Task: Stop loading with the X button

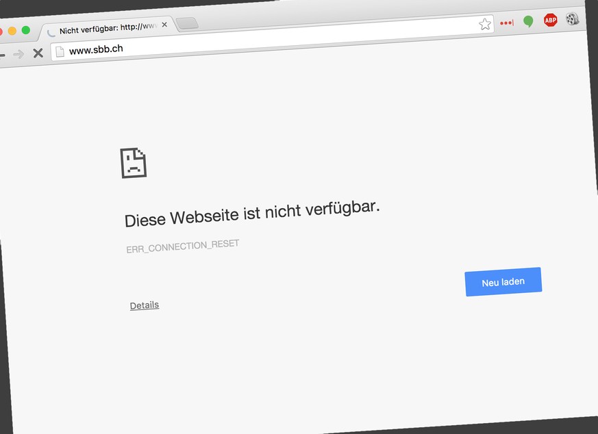Action: coord(38,53)
